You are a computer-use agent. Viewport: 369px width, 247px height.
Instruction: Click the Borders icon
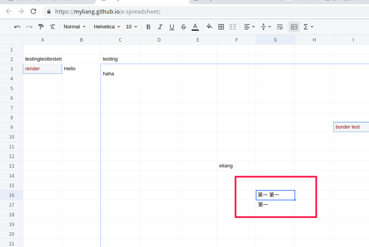221,27
